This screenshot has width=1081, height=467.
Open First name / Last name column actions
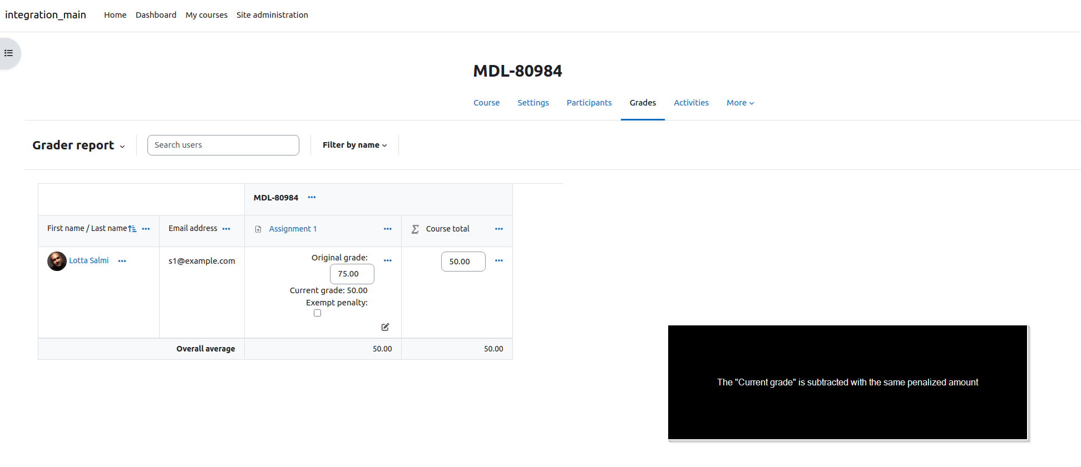(x=146, y=229)
